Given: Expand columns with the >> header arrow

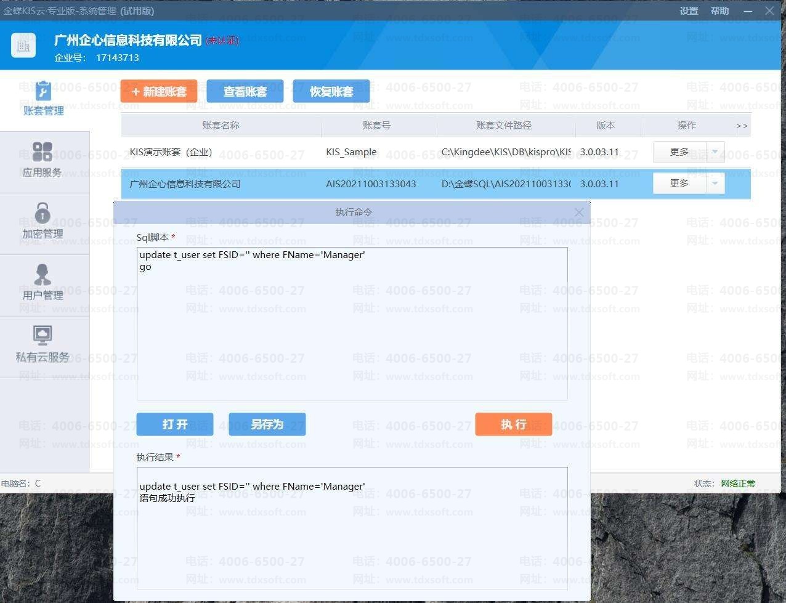Looking at the screenshot, I should pos(742,126).
